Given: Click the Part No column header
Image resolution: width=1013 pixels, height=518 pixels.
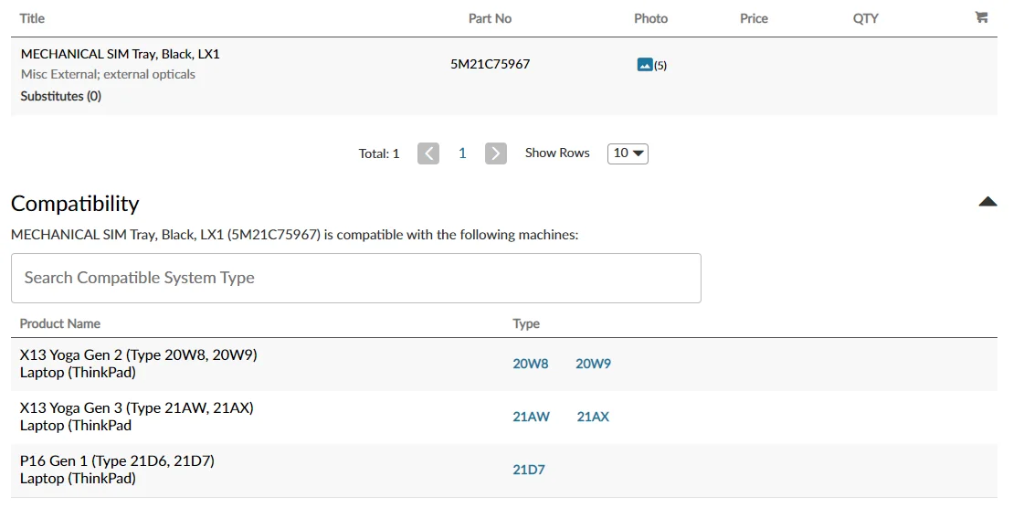Looking at the screenshot, I should pyautogui.click(x=490, y=18).
